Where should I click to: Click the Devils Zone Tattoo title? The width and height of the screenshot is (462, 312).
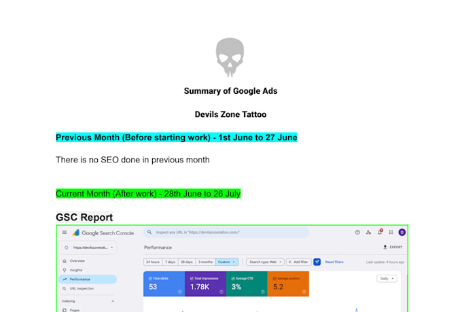(230, 114)
